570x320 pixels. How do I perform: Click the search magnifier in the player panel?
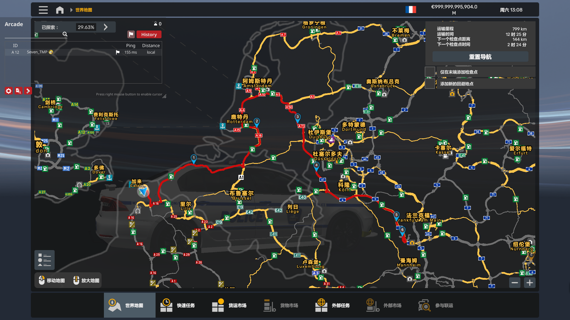pyautogui.click(x=65, y=34)
